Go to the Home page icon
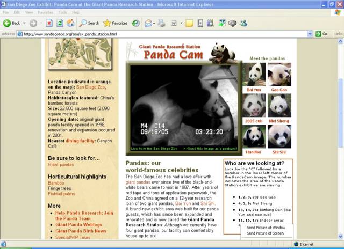The height and width of the screenshot is (249, 344). tap(70, 23)
